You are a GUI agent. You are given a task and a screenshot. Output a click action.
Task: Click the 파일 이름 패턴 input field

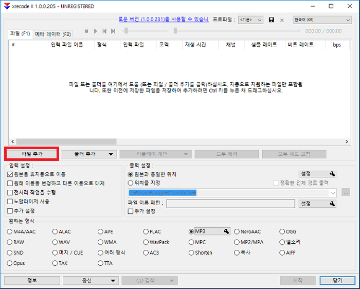[230, 204]
